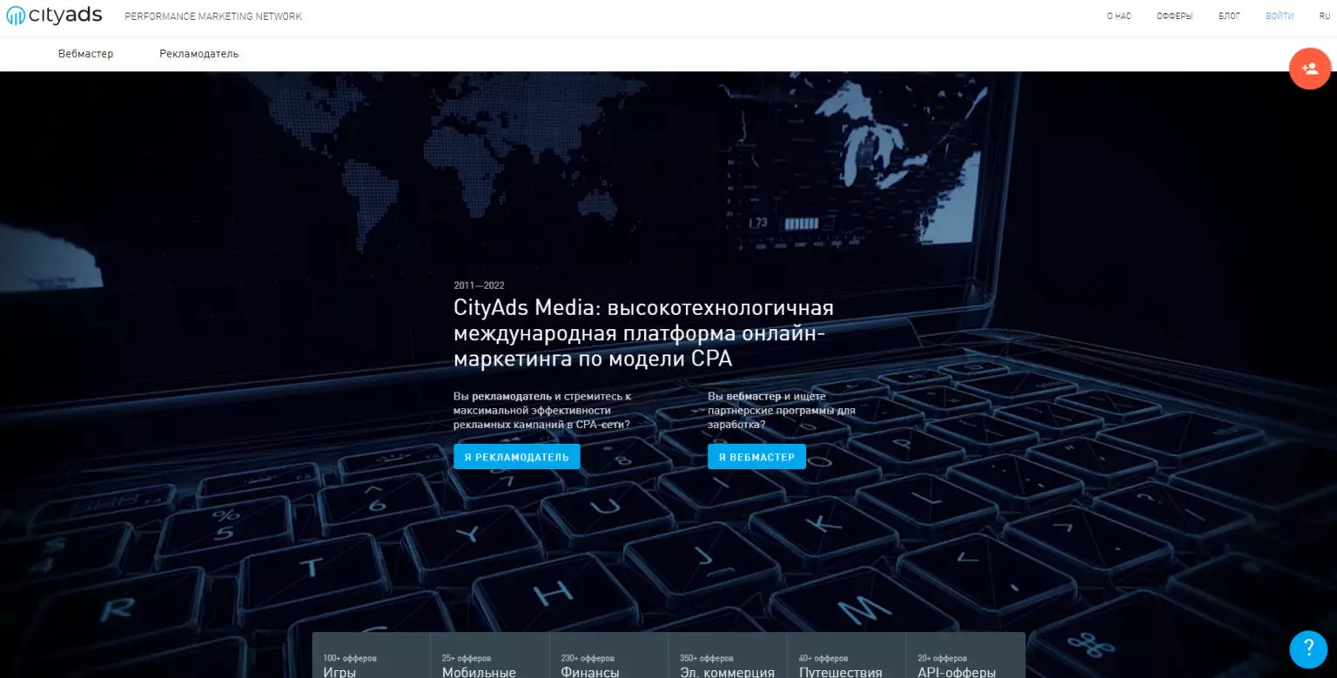Select the API-офферы category
The height and width of the screenshot is (678, 1337).
[965, 655]
